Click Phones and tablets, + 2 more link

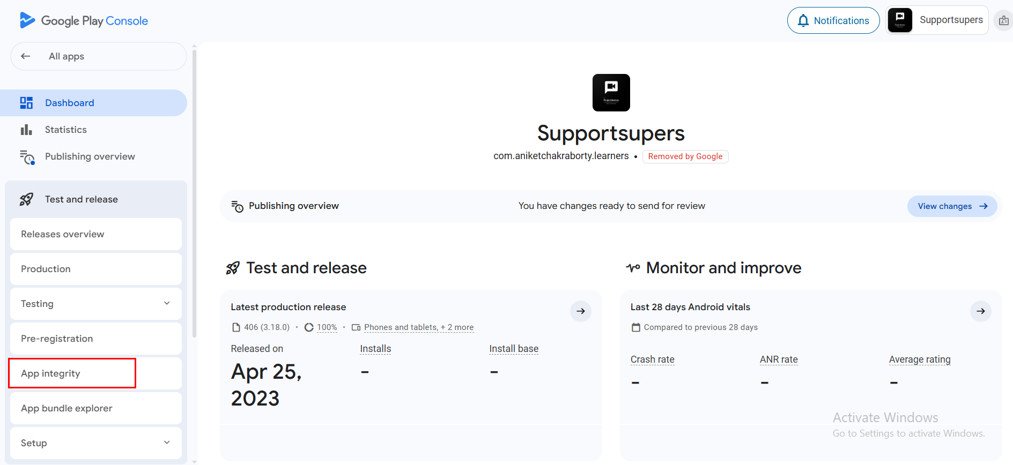coord(418,327)
